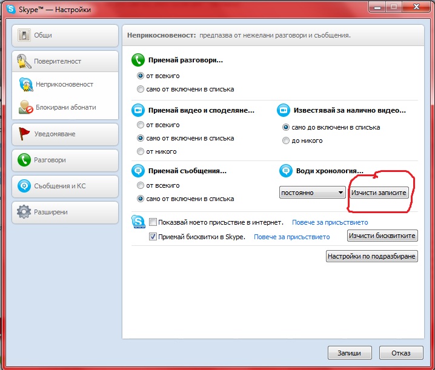Open 'Повече за присъствието' link beside cookies

point(292,237)
